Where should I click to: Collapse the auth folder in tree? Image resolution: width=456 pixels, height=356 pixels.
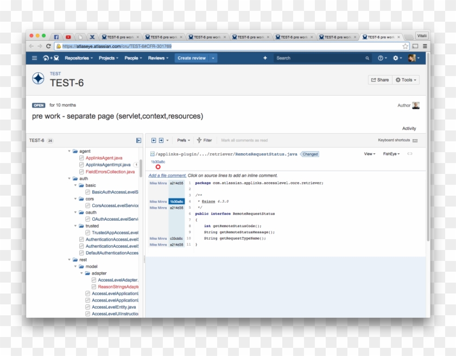click(69, 178)
